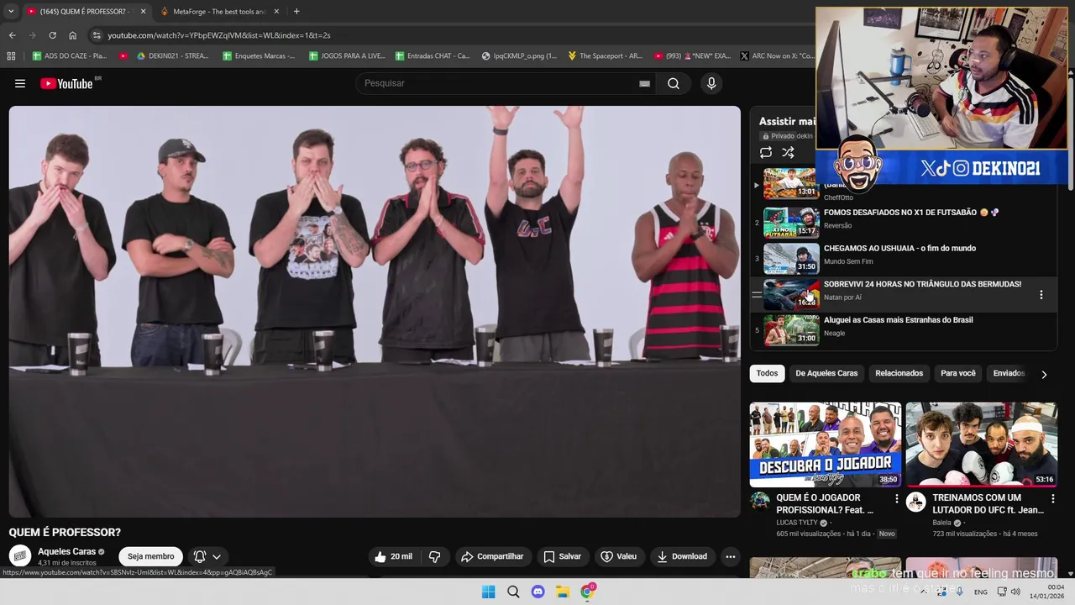This screenshot has height=605, width=1075.
Task: Close the MetaForge tab
Action: coord(276,11)
